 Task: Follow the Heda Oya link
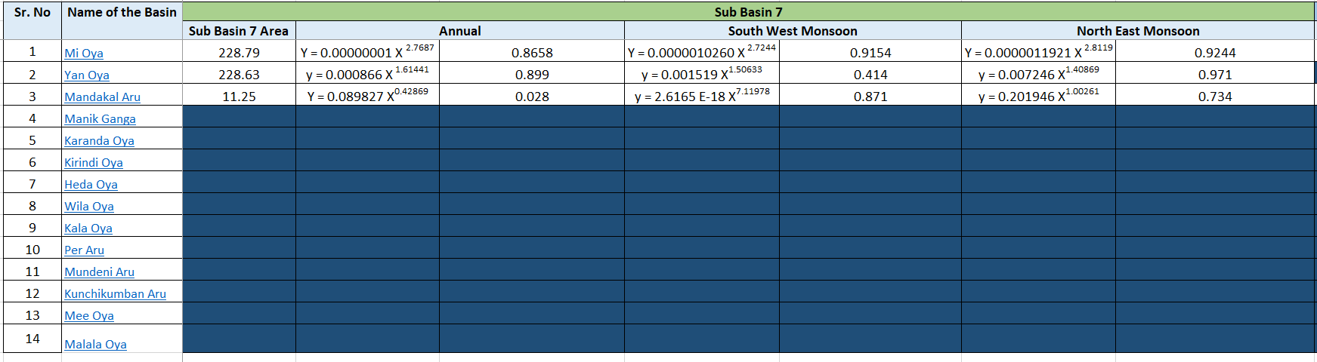point(91,185)
